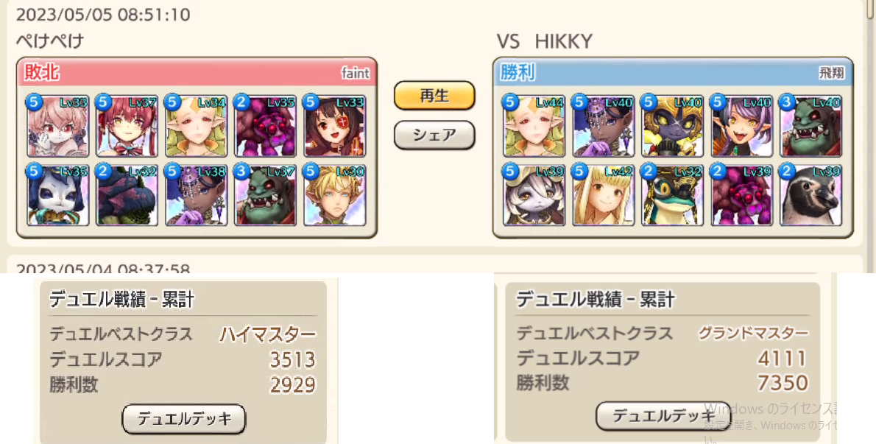Screen dimensions: 876x444
Task: Click the Lv30 blond elf boy icon
Action: (335, 195)
